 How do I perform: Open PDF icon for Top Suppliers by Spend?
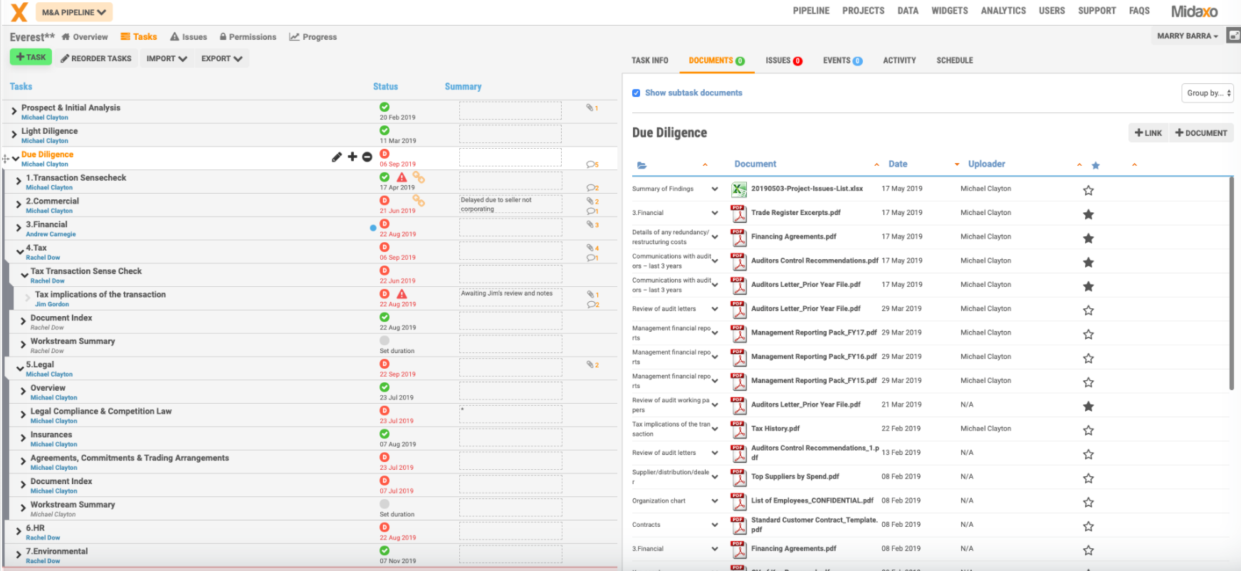click(739, 477)
